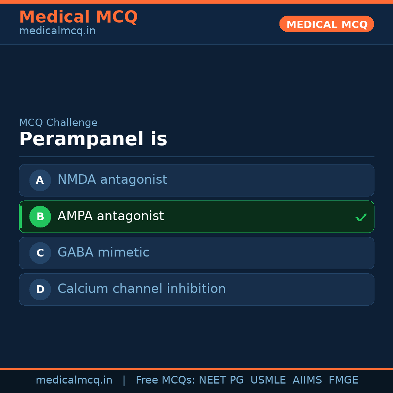Click the green checkmark icon
Viewport: 393px width, 393px height.
pyautogui.click(x=361, y=217)
